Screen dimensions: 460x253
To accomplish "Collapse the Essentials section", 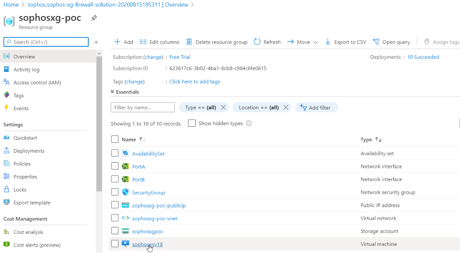I will tap(113, 92).
